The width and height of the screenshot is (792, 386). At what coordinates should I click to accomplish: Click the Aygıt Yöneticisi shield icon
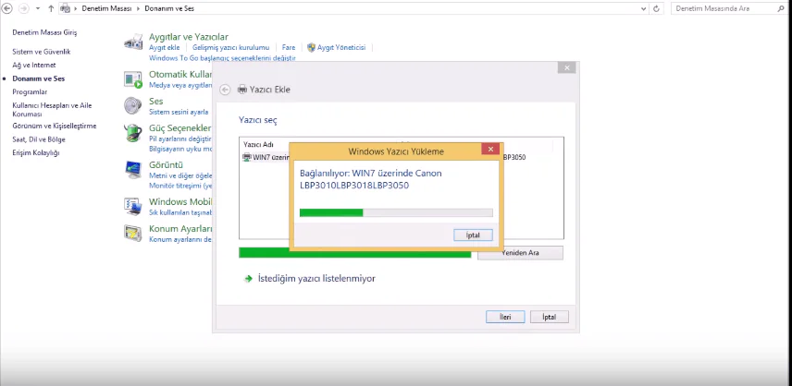click(311, 47)
